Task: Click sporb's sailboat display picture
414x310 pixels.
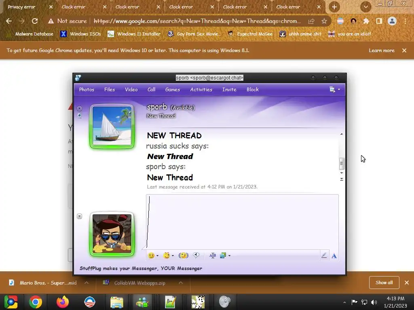Action: [112, 126]
